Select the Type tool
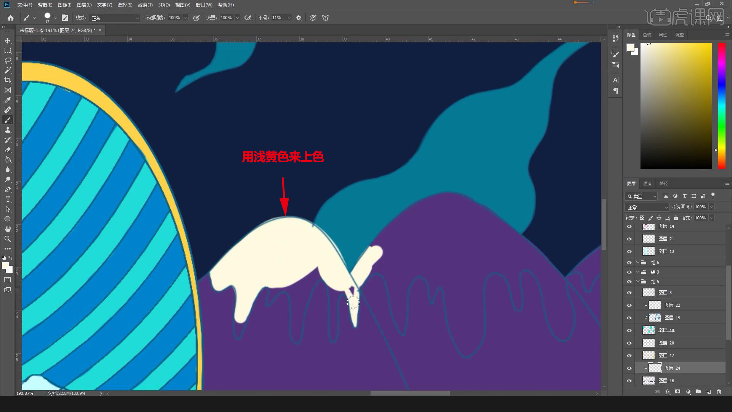This screenshot has width=732, height=412. [x=8, y=200]
